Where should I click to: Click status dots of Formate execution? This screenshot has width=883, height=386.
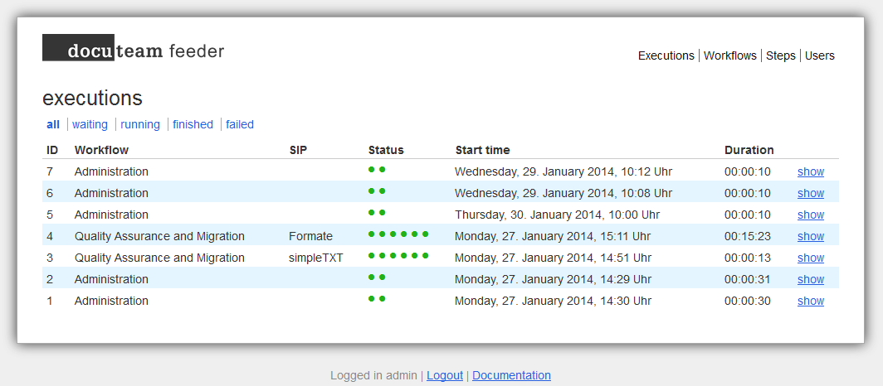point(398,234)
